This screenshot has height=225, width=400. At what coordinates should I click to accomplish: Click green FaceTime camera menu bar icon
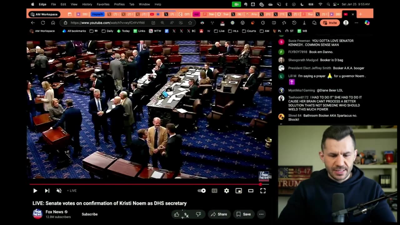click(237, 4)
